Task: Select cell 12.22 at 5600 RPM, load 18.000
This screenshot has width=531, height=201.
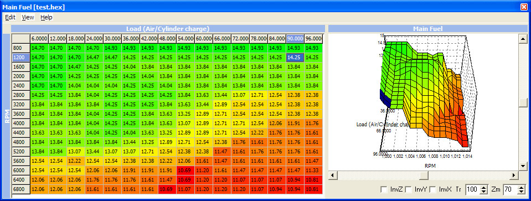Action: pyautogui.click(x=76, y=161)
